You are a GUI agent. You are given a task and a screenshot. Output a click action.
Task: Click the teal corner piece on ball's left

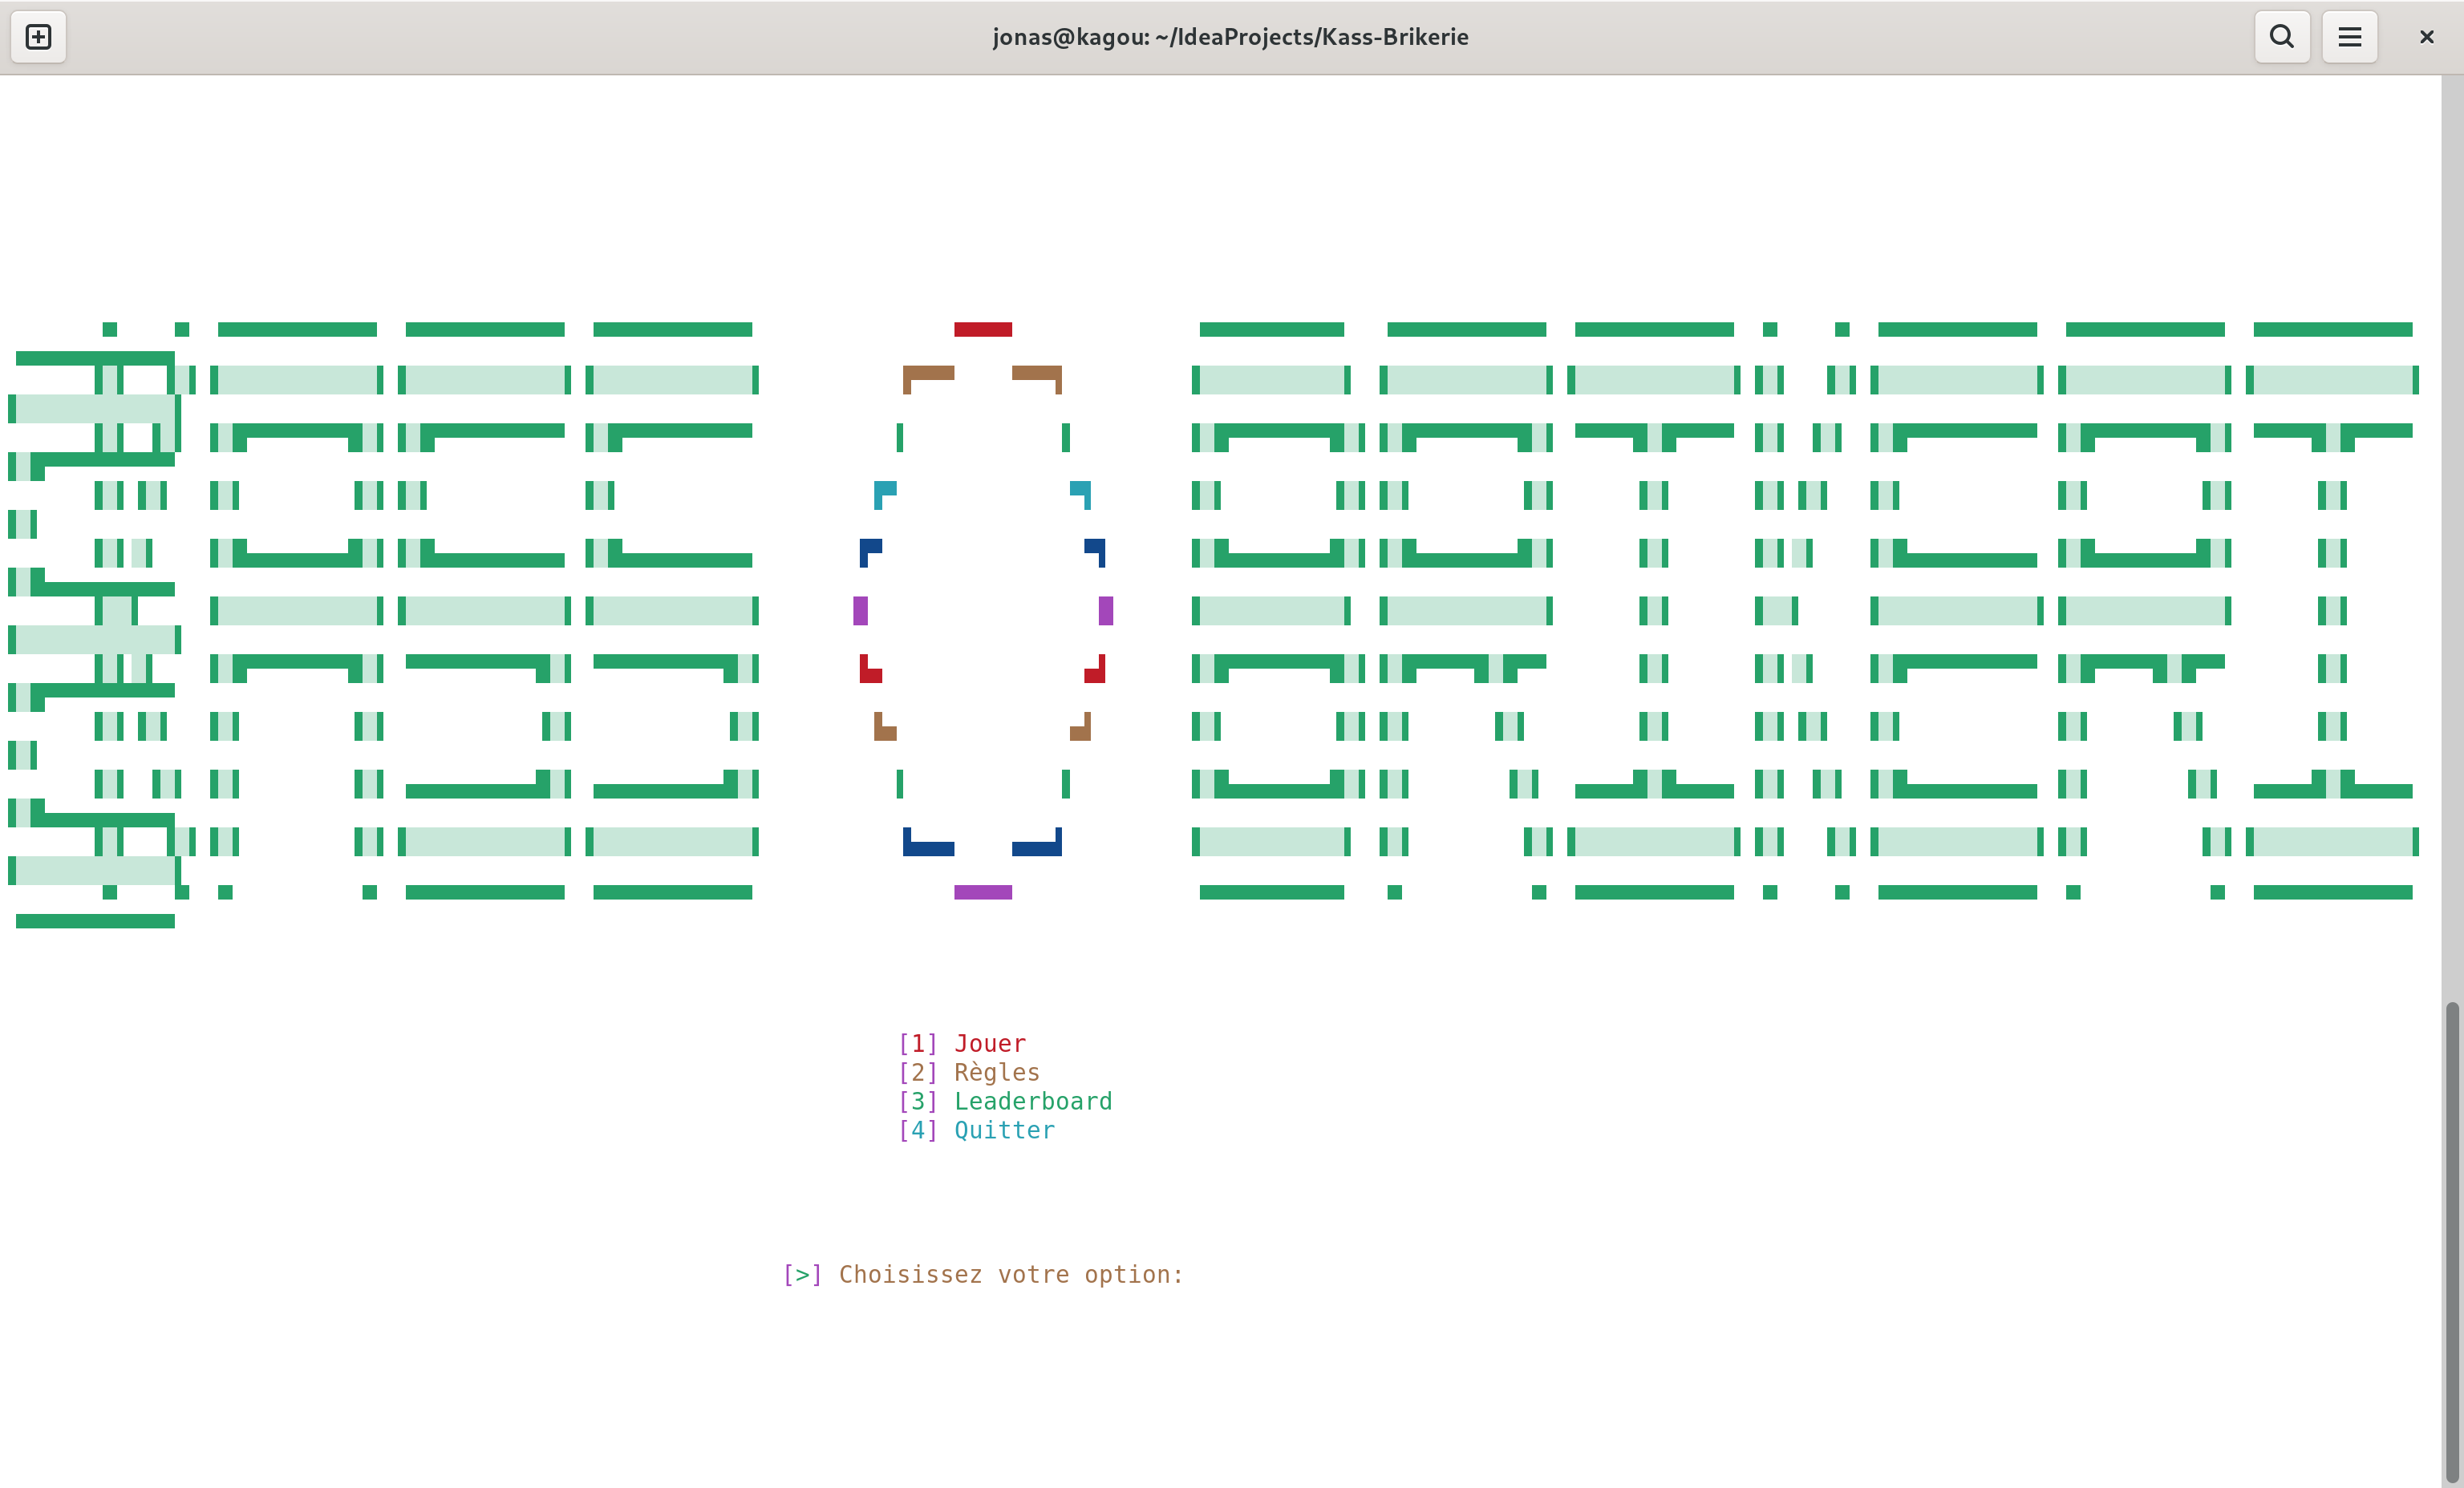click(885, 495)
